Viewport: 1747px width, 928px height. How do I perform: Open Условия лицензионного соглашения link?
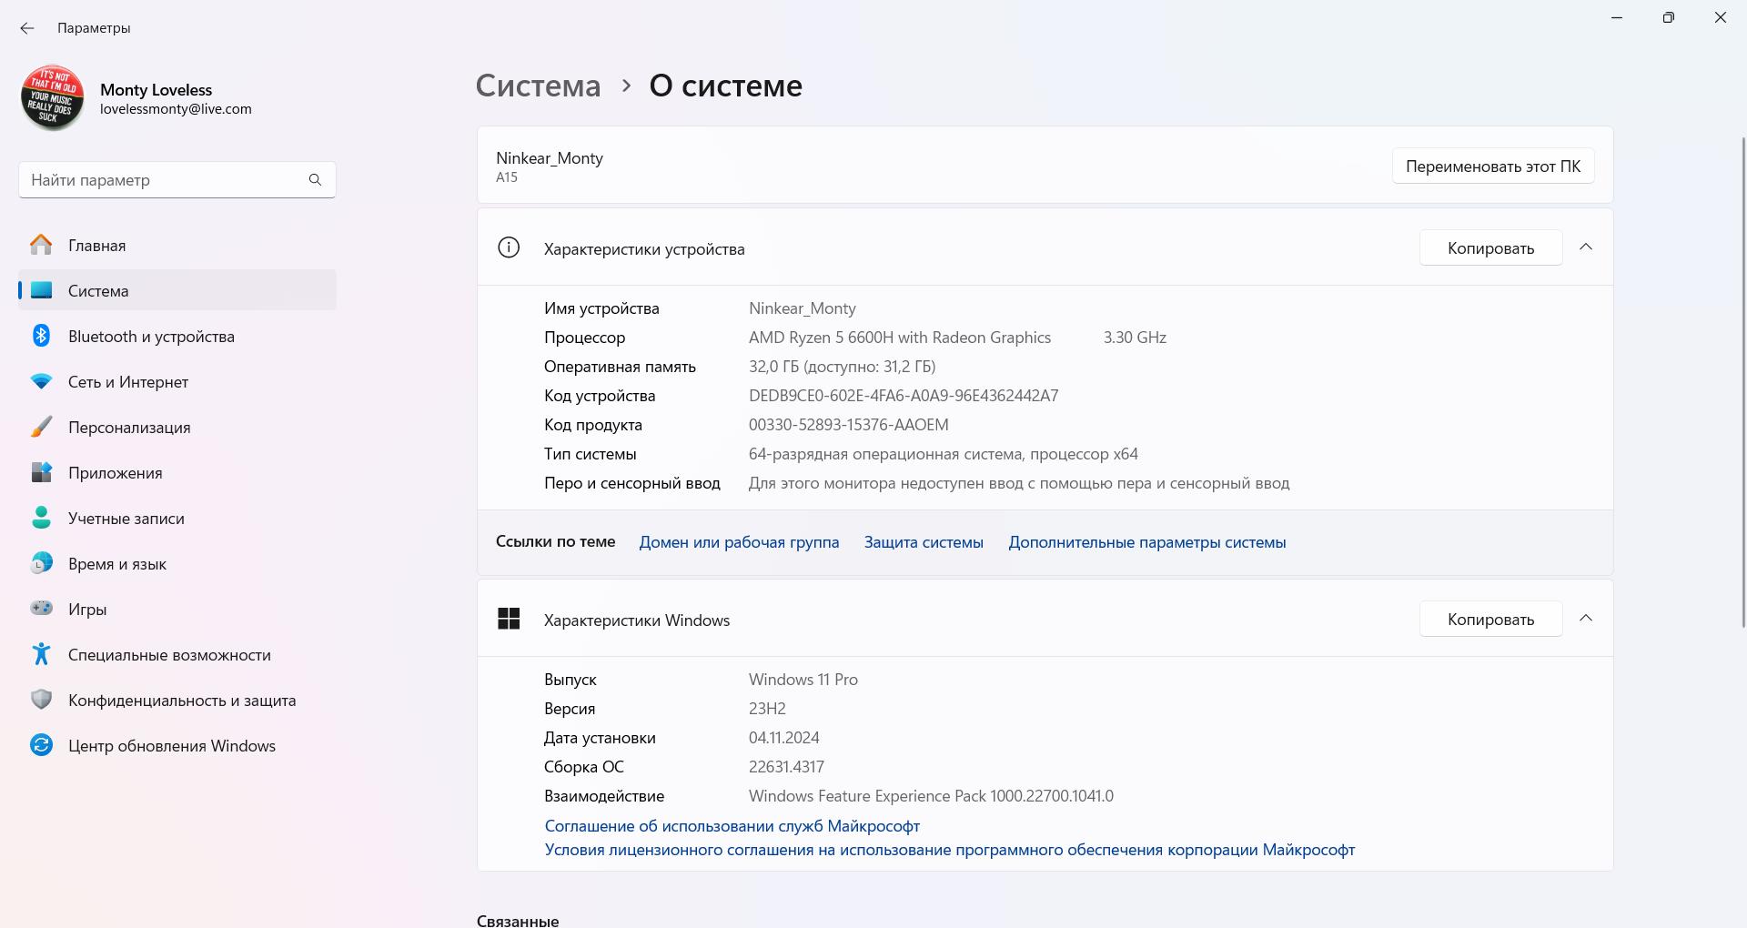click(950, 850)
